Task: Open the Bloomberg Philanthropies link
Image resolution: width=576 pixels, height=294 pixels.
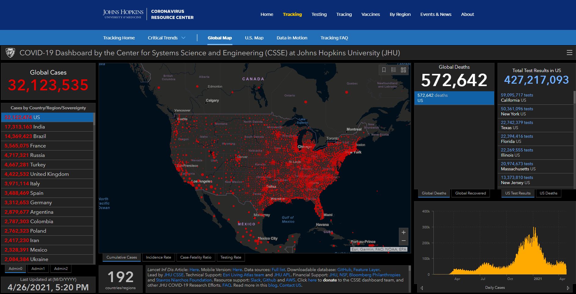Action: tap(375, 275)
